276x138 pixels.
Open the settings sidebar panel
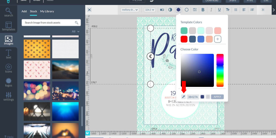[9, 96]
